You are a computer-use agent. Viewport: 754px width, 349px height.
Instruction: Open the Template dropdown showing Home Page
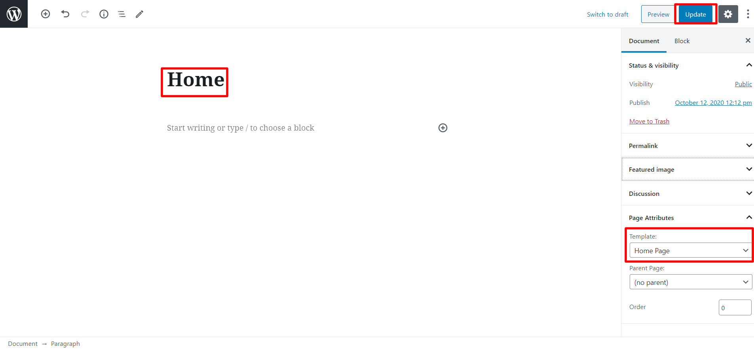click(691, 250)
